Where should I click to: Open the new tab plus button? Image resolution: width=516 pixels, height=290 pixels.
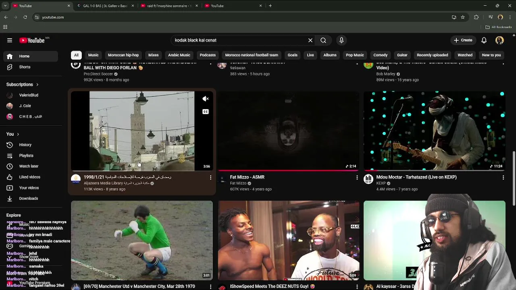[x=270, y=6]
